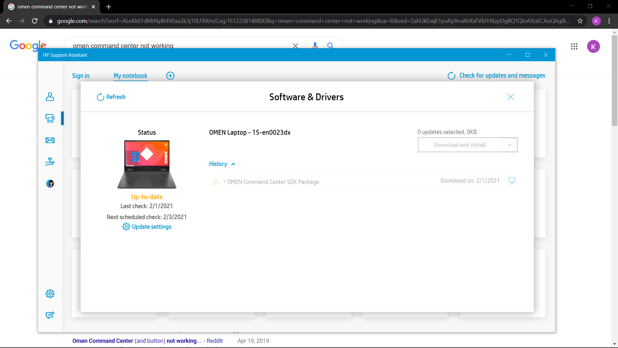Viewport: 618px width, 348px height.
Task: Open the feedback icon in sidebar
Action: [x=50, y=315]
